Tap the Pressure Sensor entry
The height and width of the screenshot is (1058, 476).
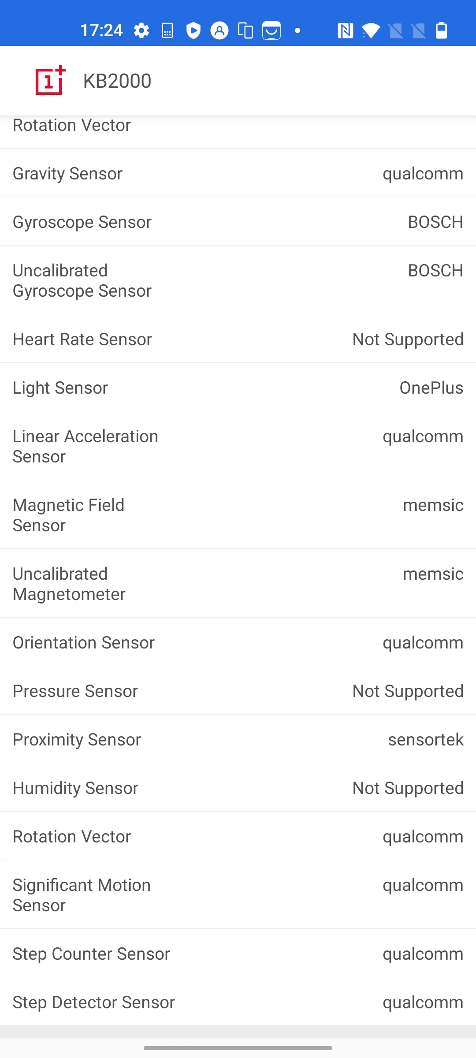(x=238, y=691)
